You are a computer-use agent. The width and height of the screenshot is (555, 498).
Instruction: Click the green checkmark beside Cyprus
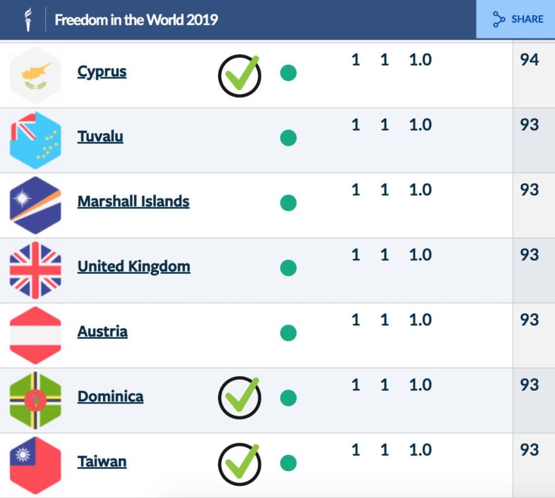[x=240, y=75]
